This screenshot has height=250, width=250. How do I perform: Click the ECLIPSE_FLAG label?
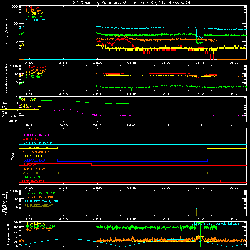coord(34,160)
